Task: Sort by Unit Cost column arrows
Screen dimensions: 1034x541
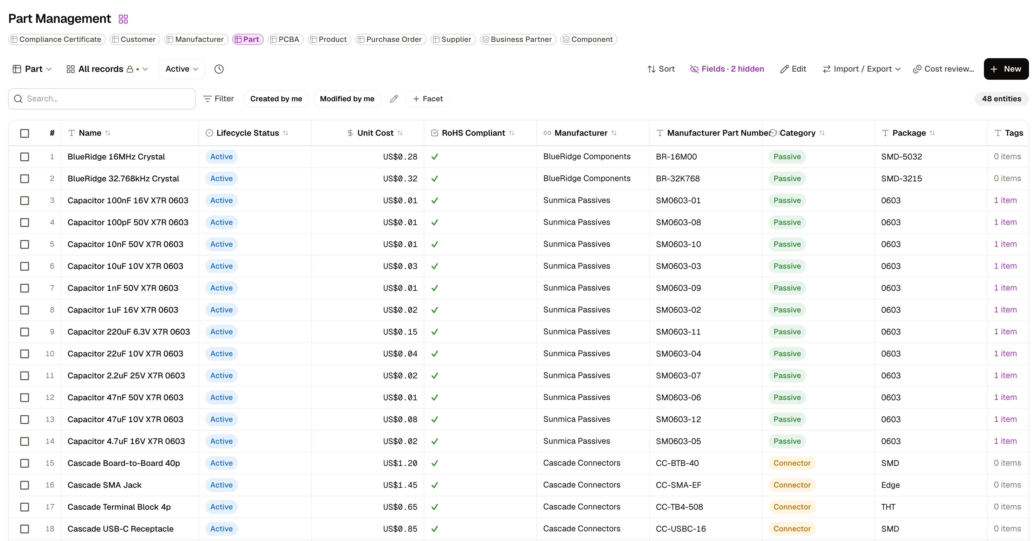Action: pyautogui.click(x=400, y=133)
